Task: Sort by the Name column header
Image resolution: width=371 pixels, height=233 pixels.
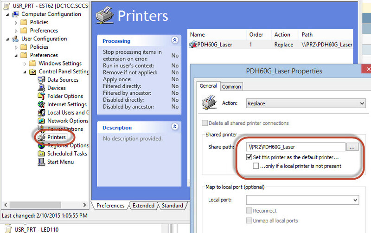Action: coord(217,35)
